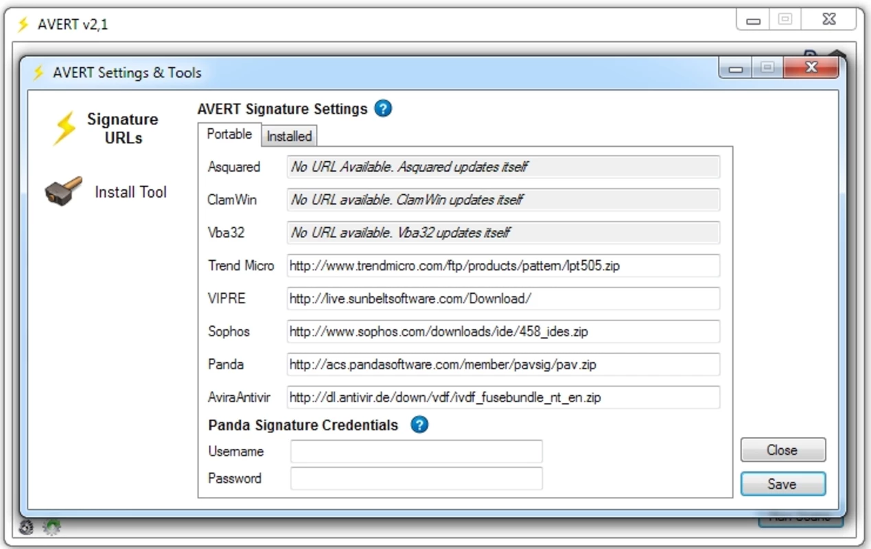This screenshot has height=549, width=871.
Task: Click the green gear icon in AVERT v2,1 window
Action: coord(52,527)
